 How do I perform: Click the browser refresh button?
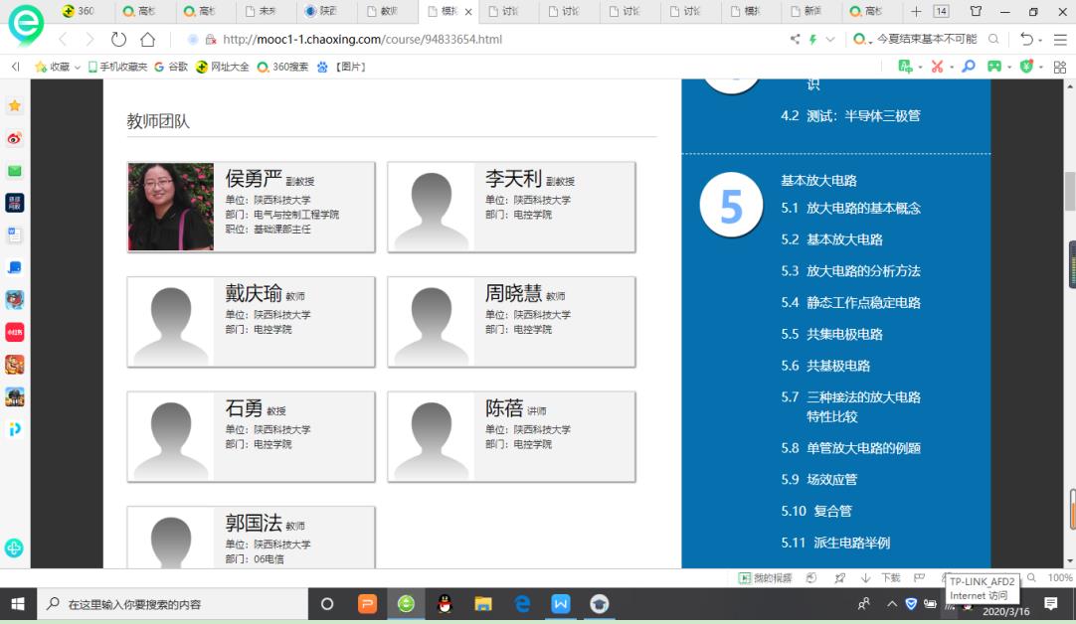point(118,40)
